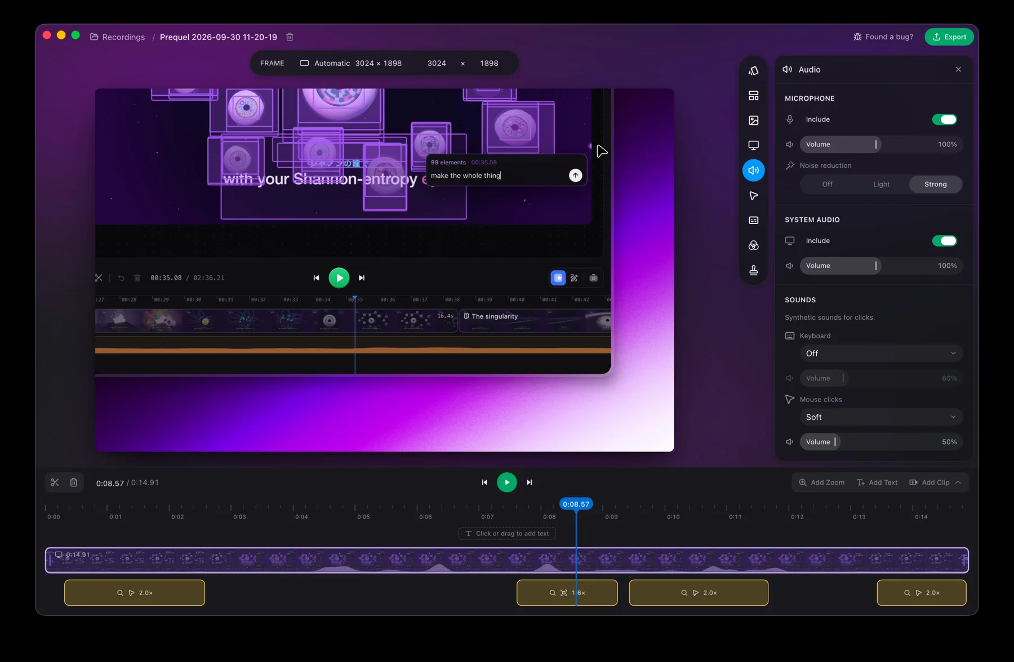Set noise reduction to Light
Viewport: 1014px width, 662px height.
[x=881, y=184]
